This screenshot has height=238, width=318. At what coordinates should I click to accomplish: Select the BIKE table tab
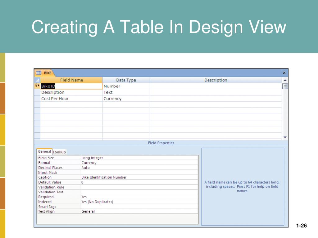[45, 73]
